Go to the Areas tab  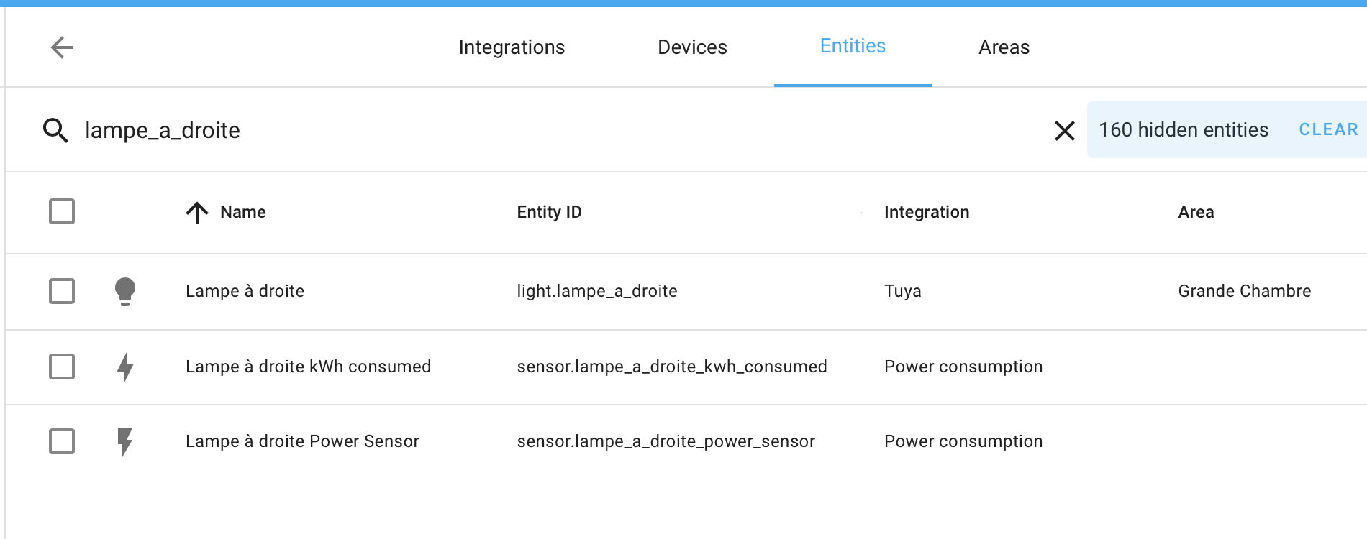(x=1004, y=47)
